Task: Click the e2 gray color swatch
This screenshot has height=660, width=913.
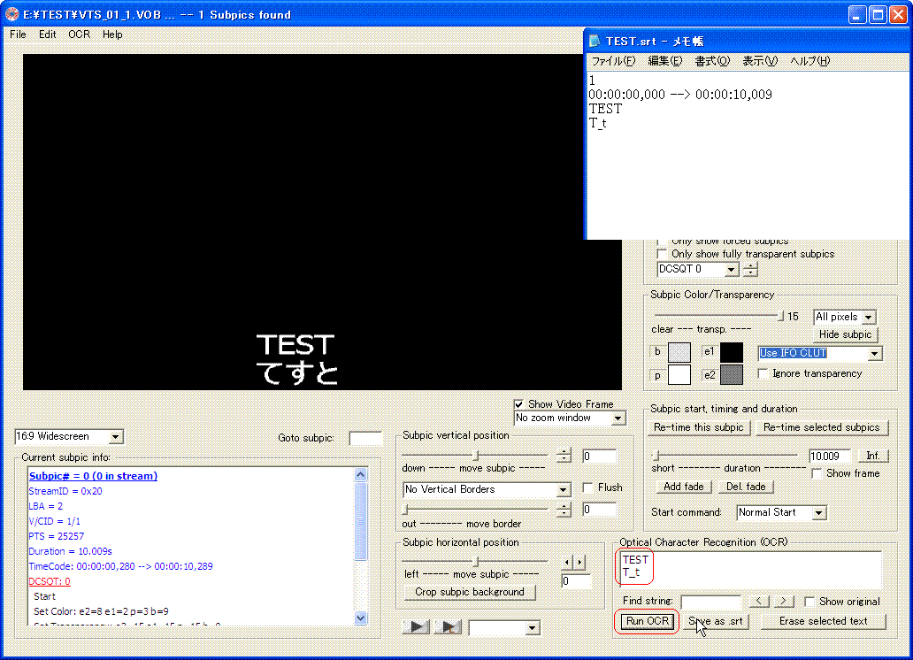Action: tap(732, 374)
